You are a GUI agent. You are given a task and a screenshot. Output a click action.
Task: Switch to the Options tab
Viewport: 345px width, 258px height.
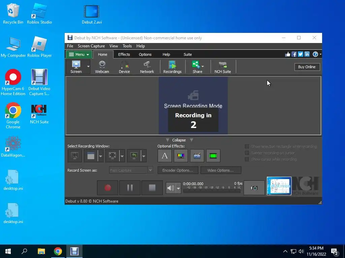tap(145, 54)
